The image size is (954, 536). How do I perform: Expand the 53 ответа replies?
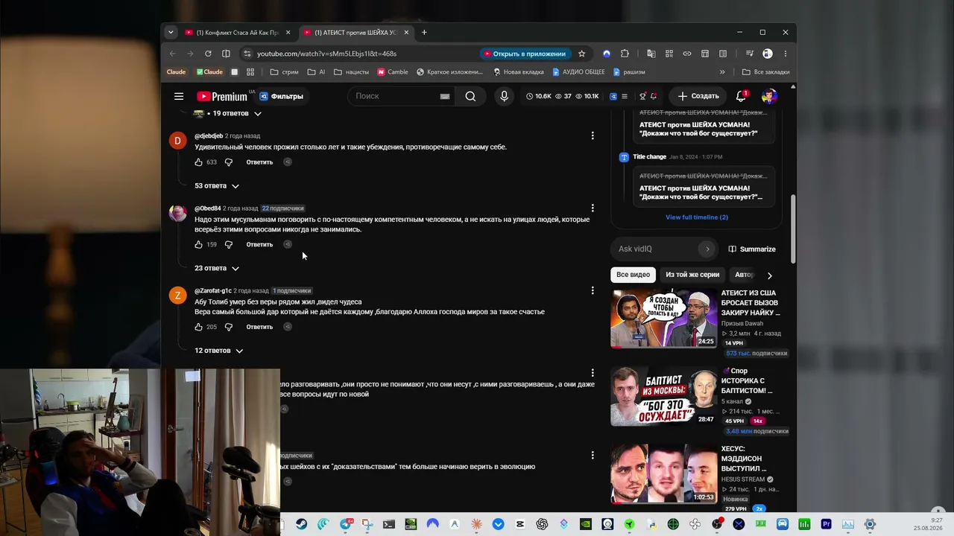[x=217, y=185]
